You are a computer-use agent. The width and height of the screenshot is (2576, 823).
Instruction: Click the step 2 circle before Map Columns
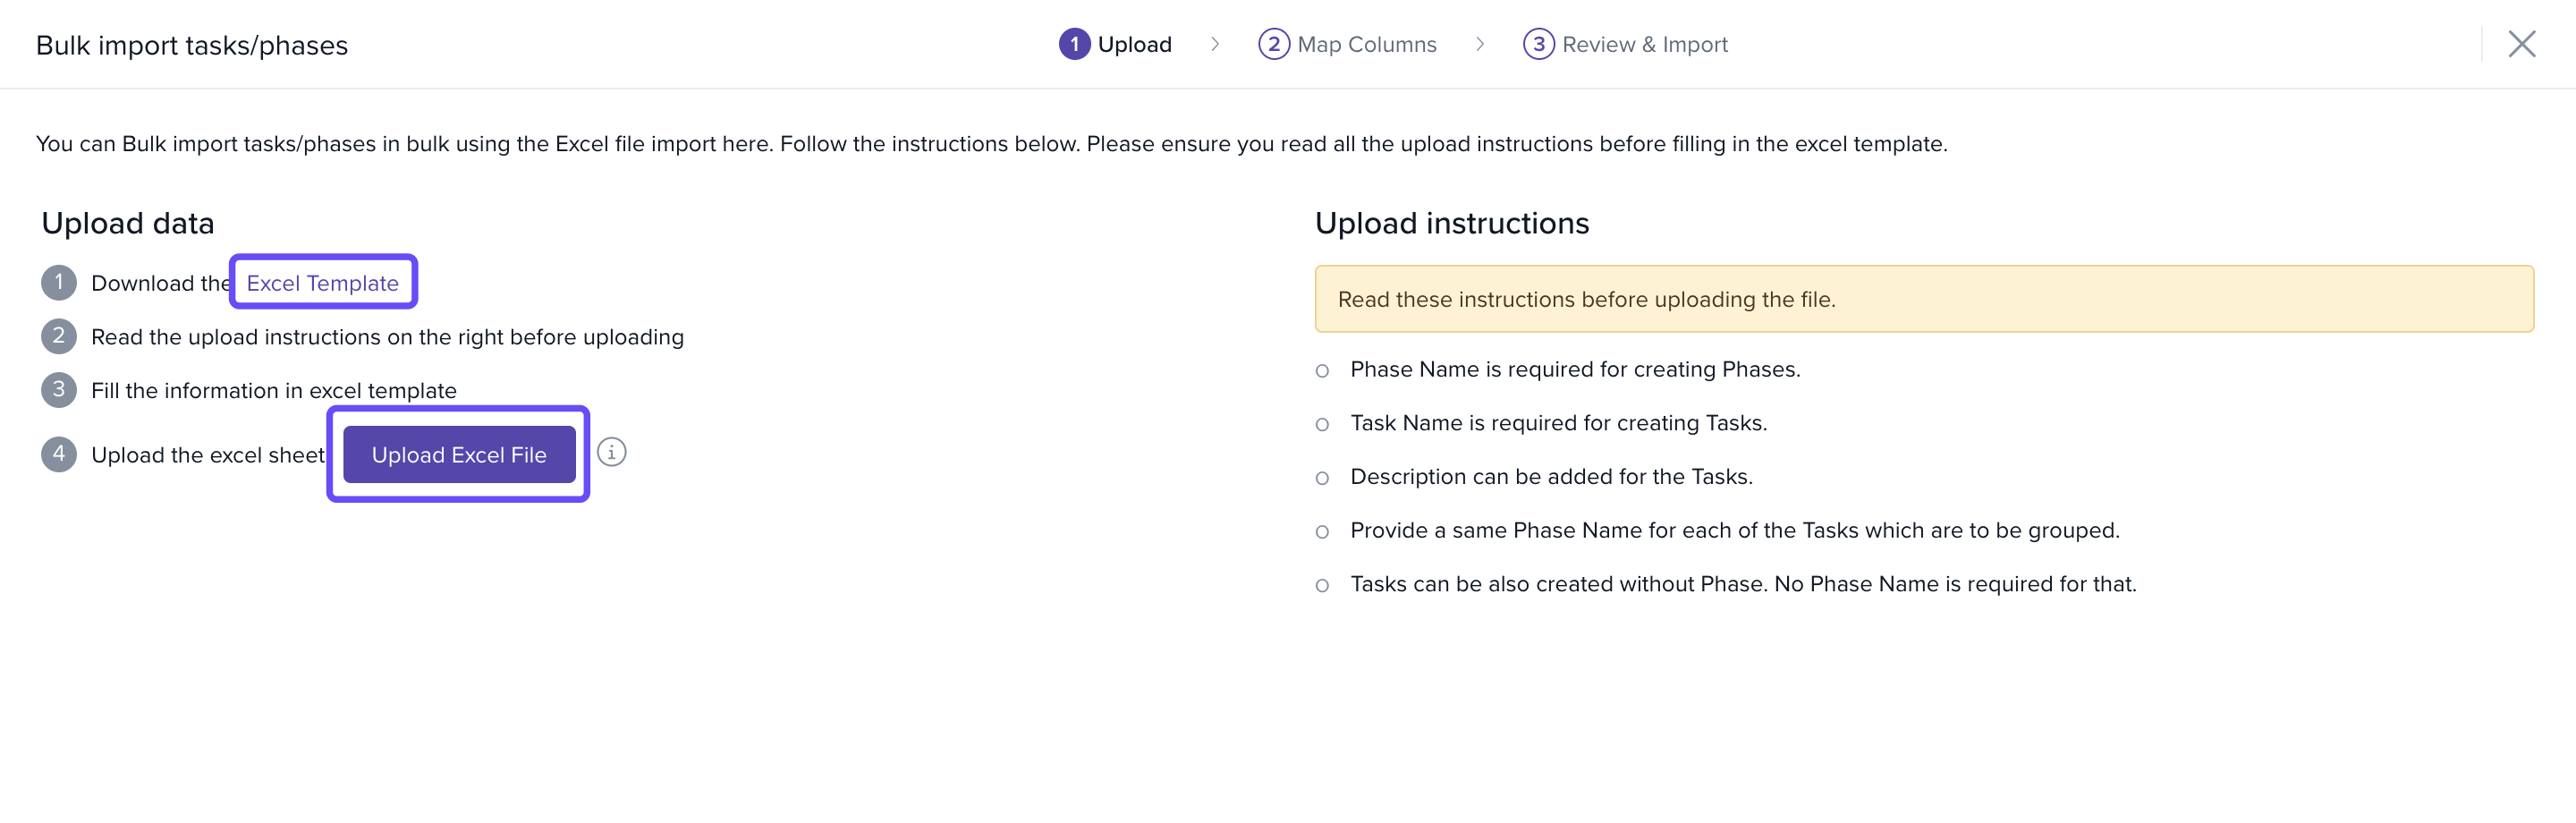pos(1273,44)
